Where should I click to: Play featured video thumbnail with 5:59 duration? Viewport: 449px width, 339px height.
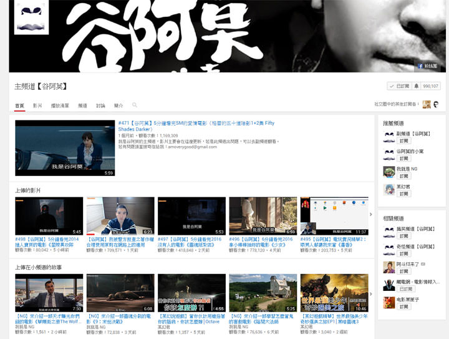65,148
